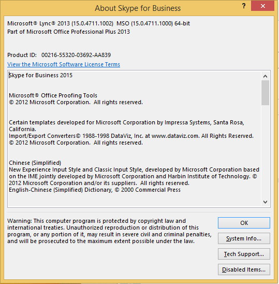Viewport: 279px width, 284px height.
Task: Click the help question mark icon
Action: coord(244,6)
